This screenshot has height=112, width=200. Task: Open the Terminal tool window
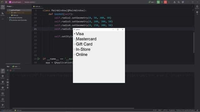tap(3, 94)
